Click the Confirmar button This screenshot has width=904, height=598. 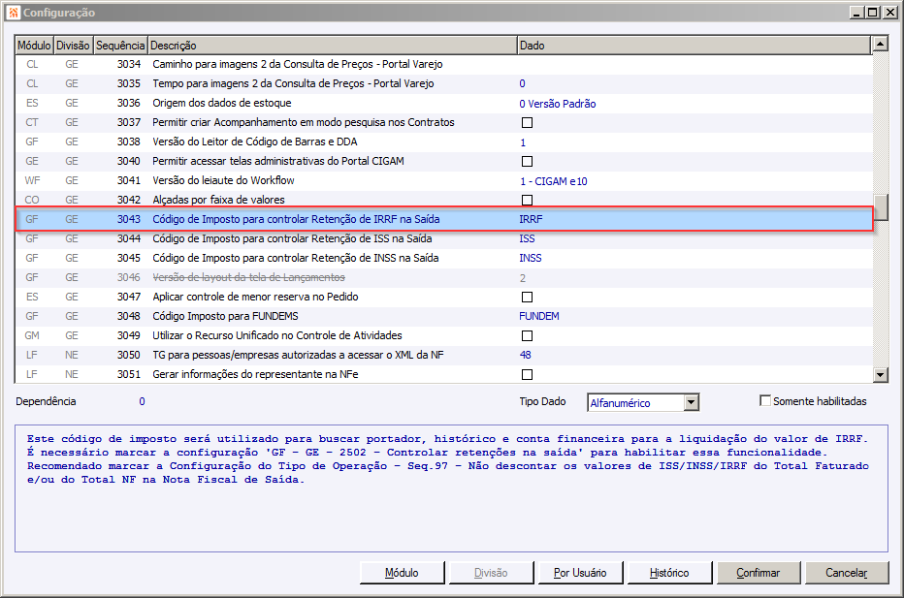coord(759,573)
